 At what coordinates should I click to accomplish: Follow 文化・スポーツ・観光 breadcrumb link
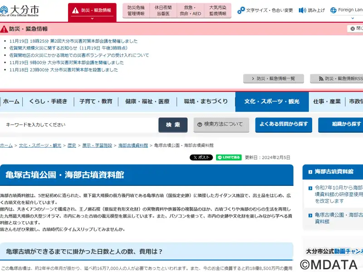tap(40, 146)
